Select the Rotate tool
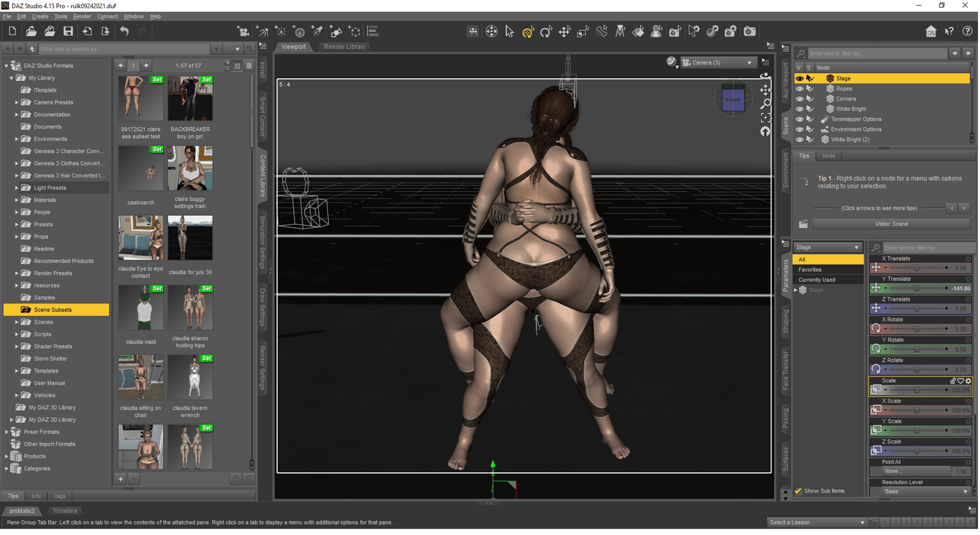This screenshot has height=535, width=980. click(546, 31)
